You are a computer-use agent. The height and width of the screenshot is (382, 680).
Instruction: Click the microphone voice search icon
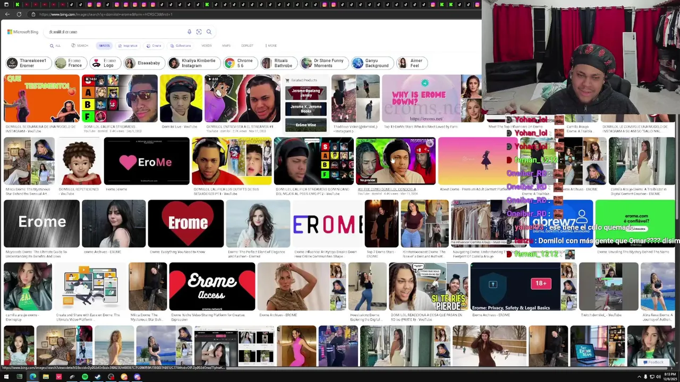pos(189,32)
